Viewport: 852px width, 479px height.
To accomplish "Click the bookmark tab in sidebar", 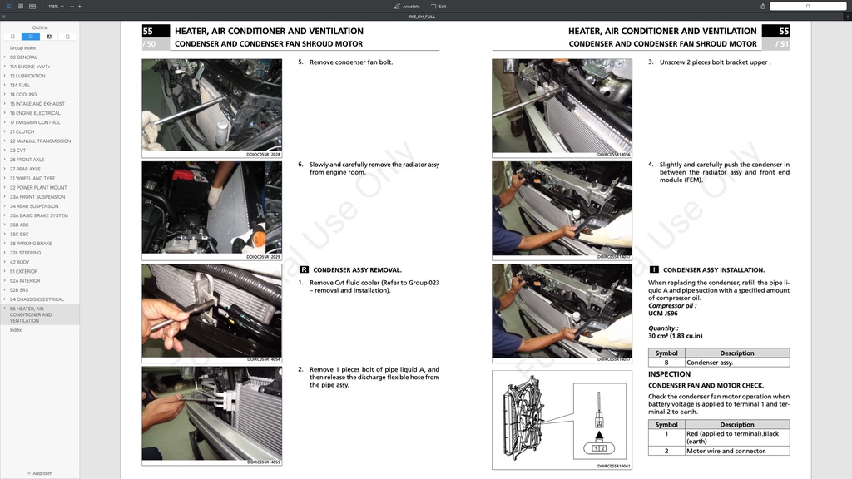I will [x=12, y=36].
